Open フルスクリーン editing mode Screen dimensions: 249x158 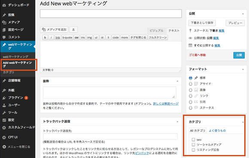[158, 38]
